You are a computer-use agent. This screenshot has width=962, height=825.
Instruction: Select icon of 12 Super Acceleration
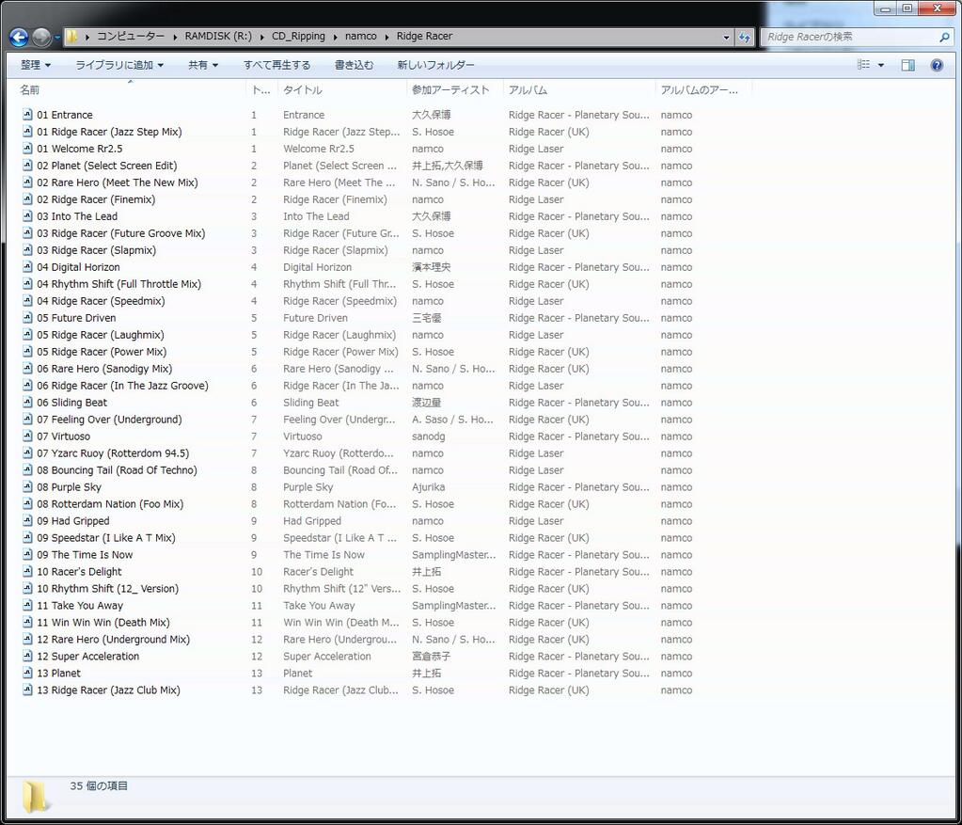tap(27, 656)
